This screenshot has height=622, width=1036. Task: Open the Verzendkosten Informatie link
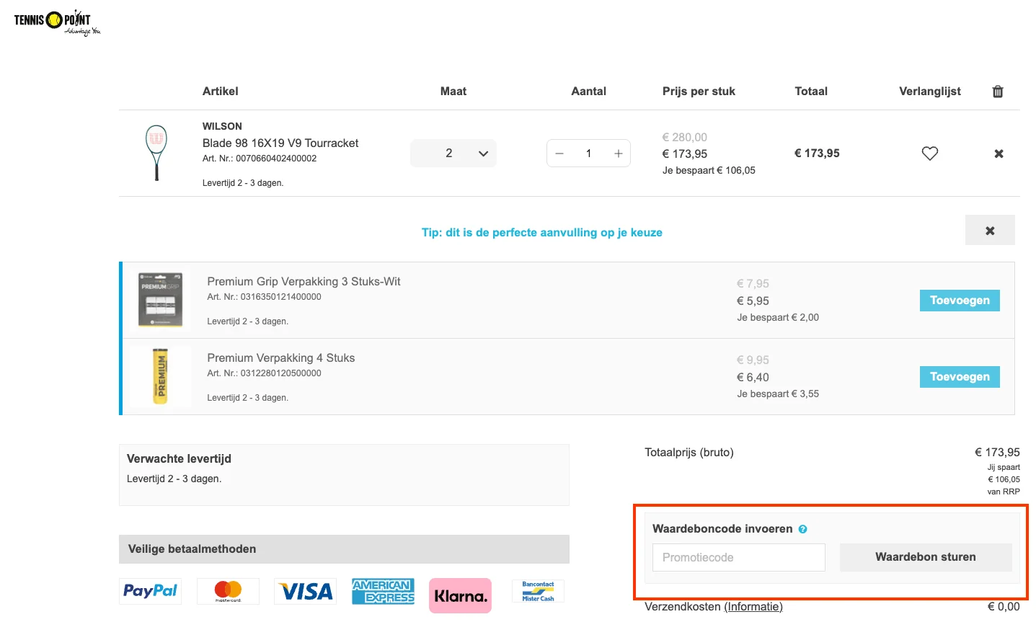coord(753,607)
